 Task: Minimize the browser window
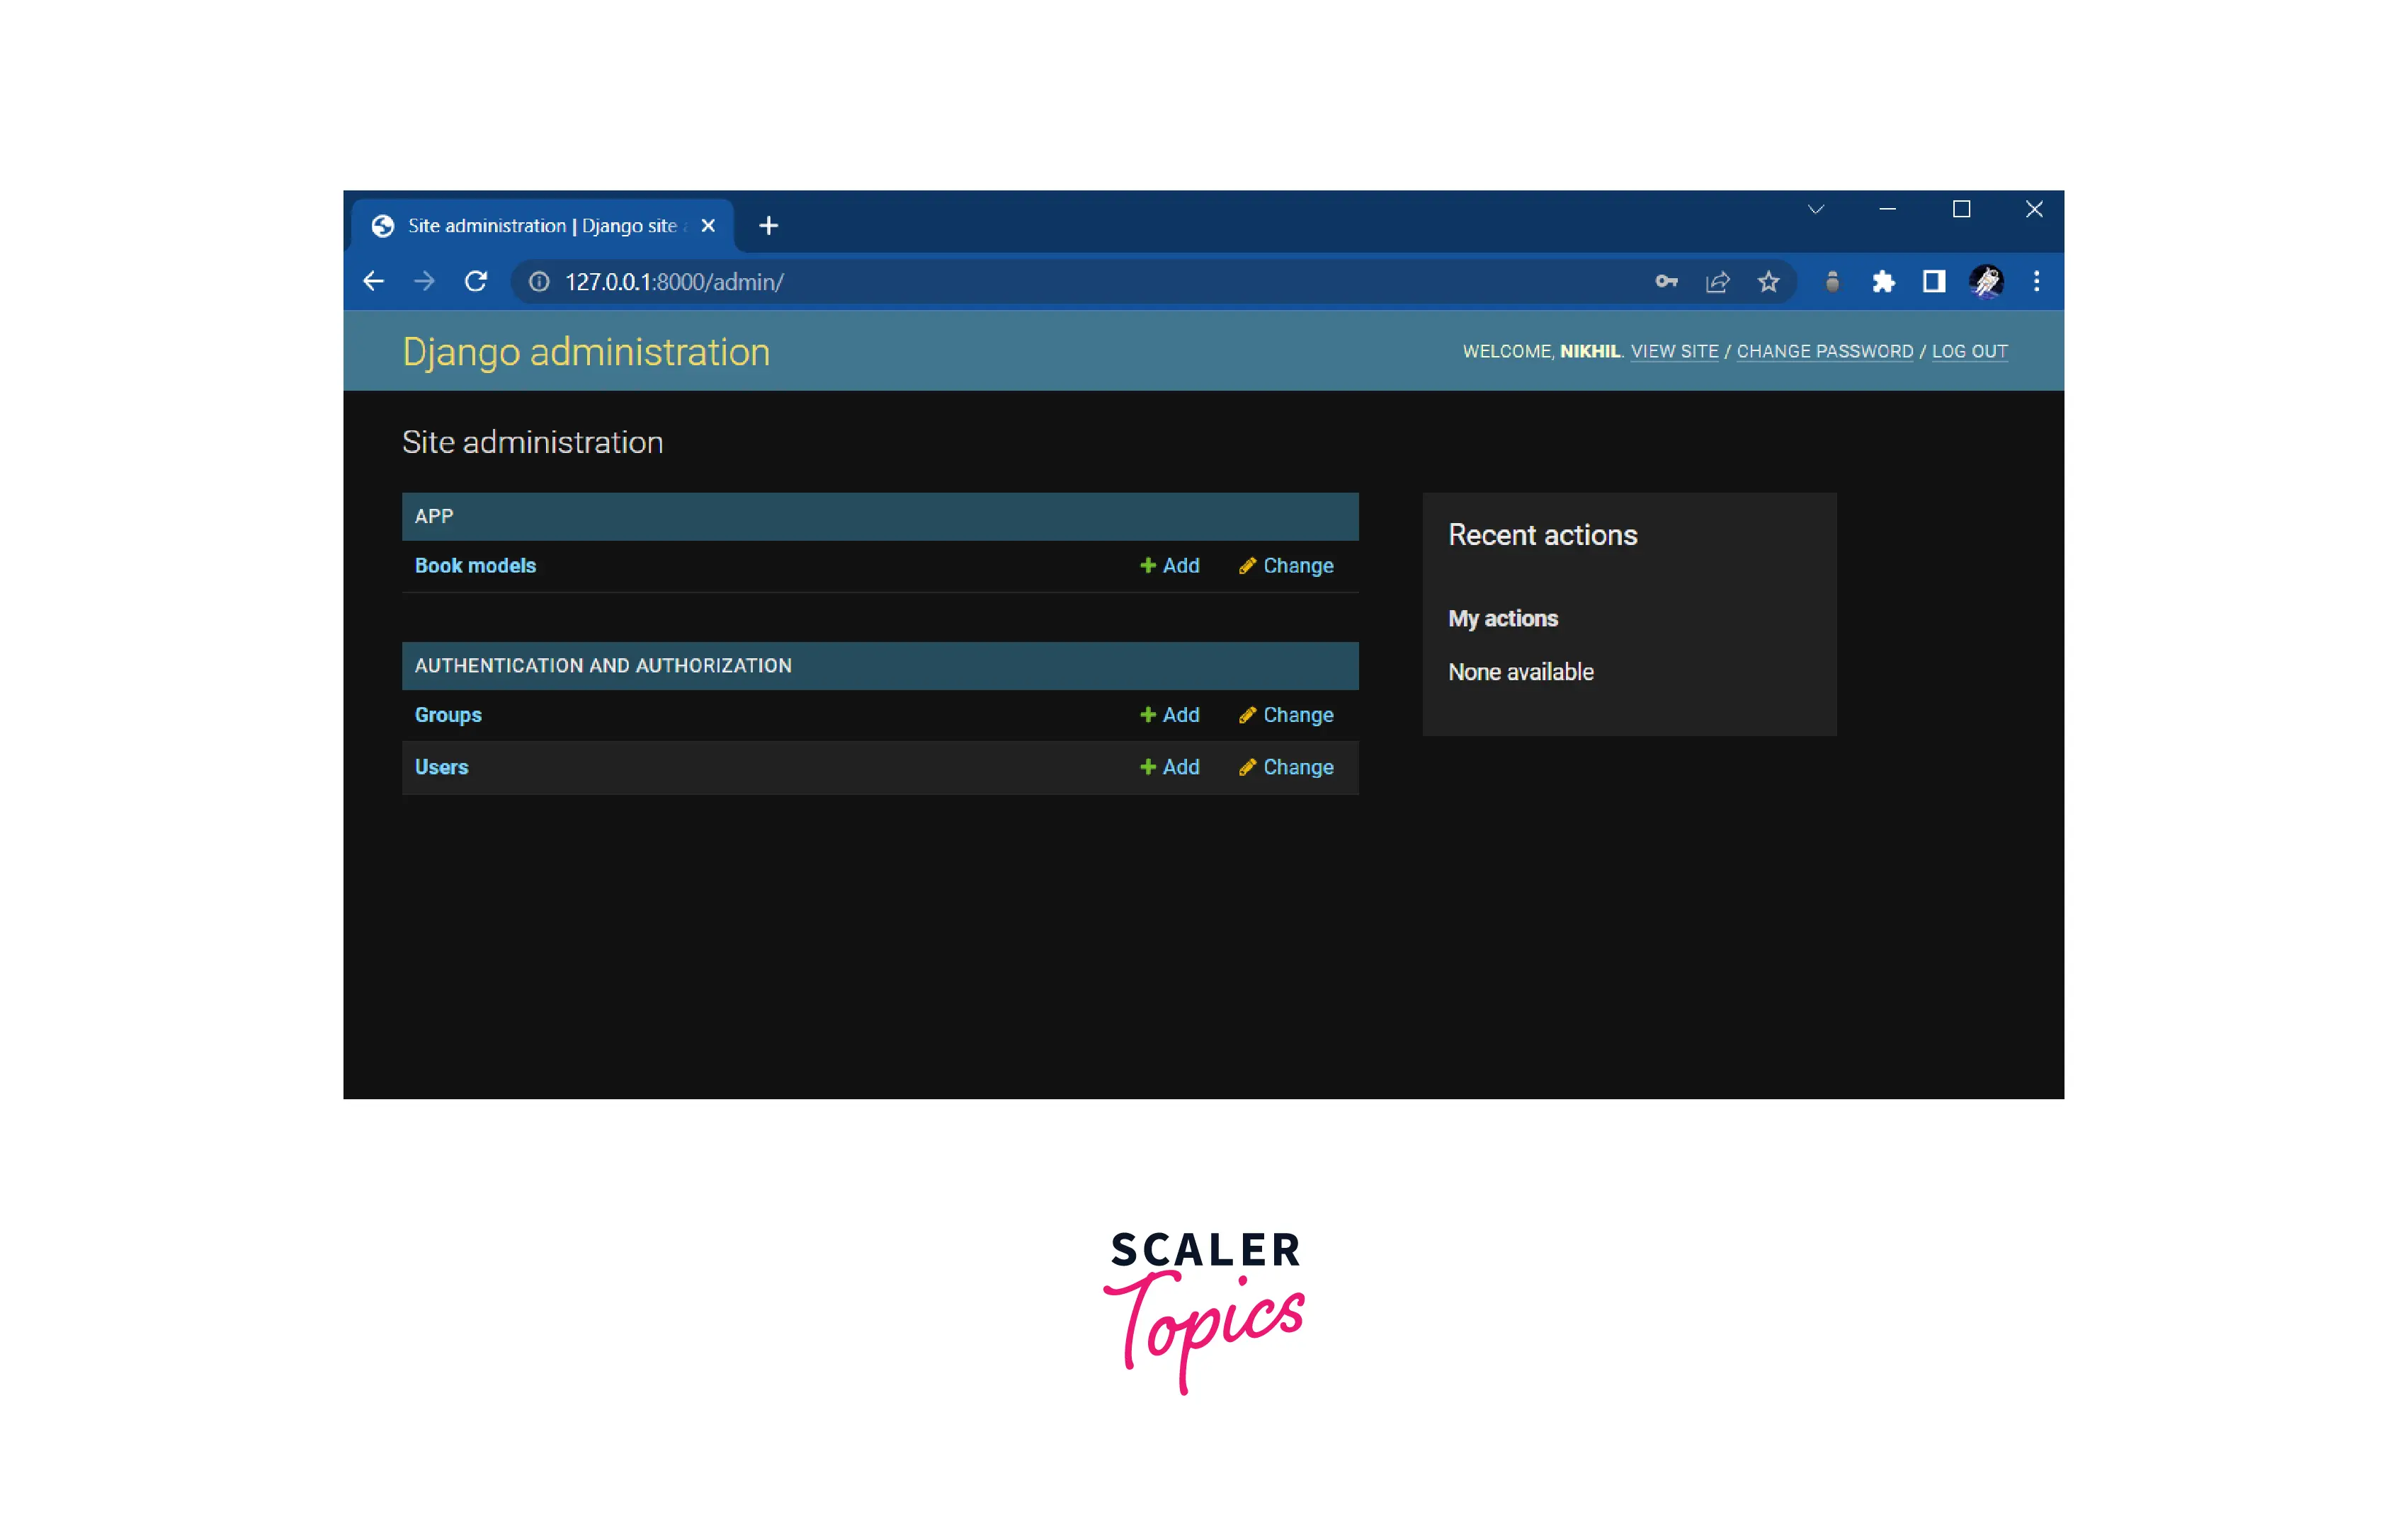(x=1888, y=210)
